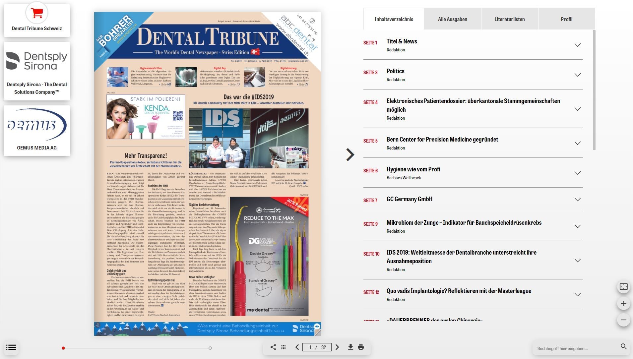
Task: Click the abc dental corner advertisement
Action: [298, 35]
